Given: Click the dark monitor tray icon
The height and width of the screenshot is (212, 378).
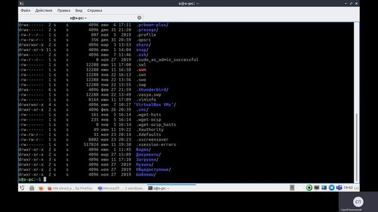Looking at the screenshot, I should click(317, 188).
